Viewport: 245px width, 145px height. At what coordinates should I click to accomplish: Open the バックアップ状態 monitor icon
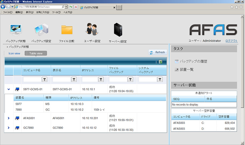[16, 30]
